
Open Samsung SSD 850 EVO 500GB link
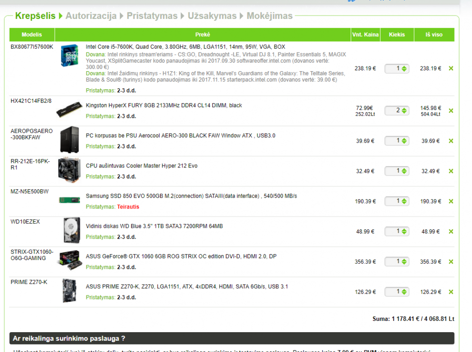point(192,196)
